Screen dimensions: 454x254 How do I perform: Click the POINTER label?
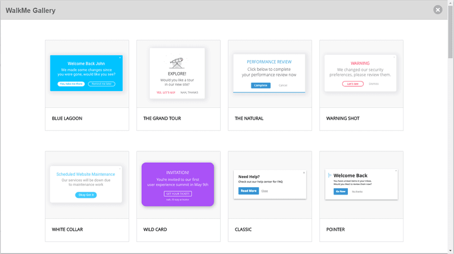[x=335, y=230]
